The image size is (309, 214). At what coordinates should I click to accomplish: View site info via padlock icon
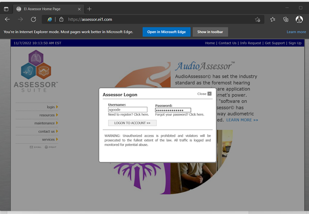click(61, 19)
